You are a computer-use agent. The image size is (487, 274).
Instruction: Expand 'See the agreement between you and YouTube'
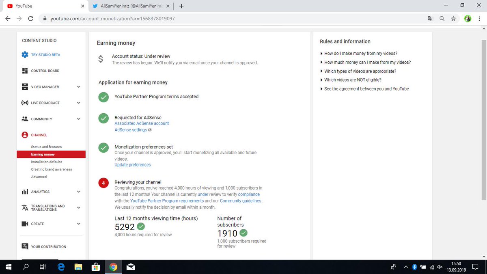click(364, 89)
